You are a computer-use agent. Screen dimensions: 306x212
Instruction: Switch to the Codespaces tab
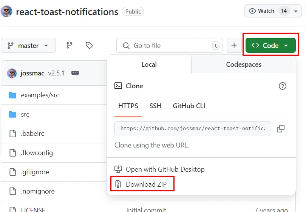tap(244, 64)
